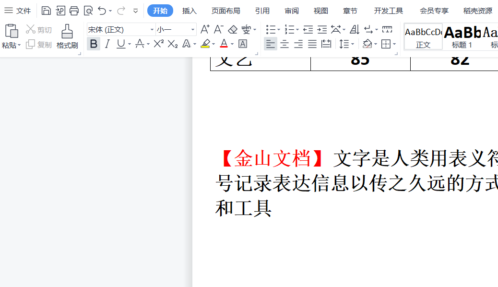Viewport: 498px width, 287px height.
Task: Select the 视图 tab
Action: (x=321, y=11)
